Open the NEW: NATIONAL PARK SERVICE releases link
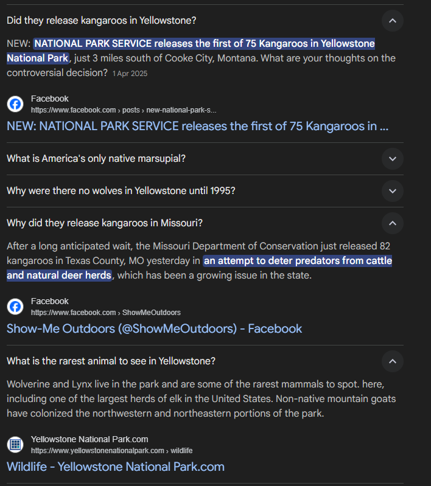The height and width of the screenshot is (486, 431). [x=197, y=127]
